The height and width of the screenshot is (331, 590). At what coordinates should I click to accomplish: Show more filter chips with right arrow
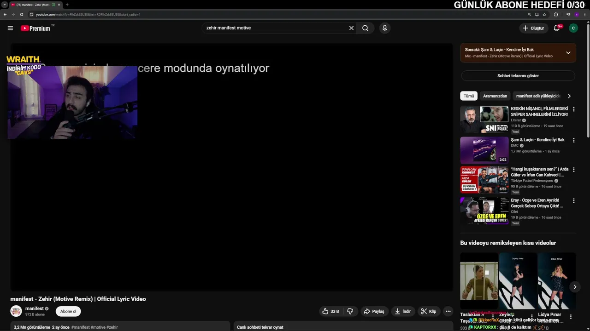coord(569,96)
